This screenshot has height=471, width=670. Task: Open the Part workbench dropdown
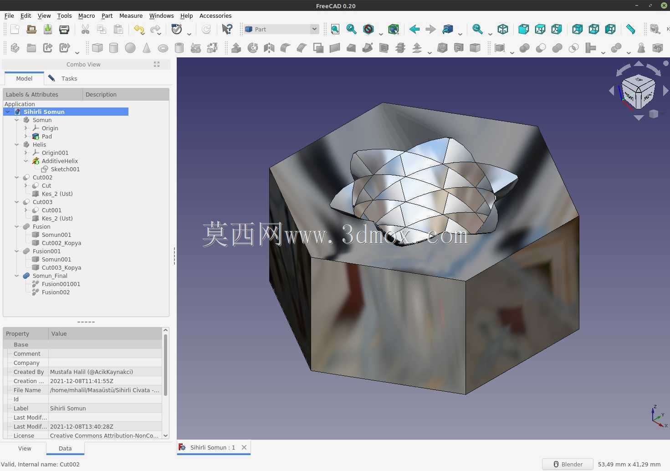(x=281, y=29)
